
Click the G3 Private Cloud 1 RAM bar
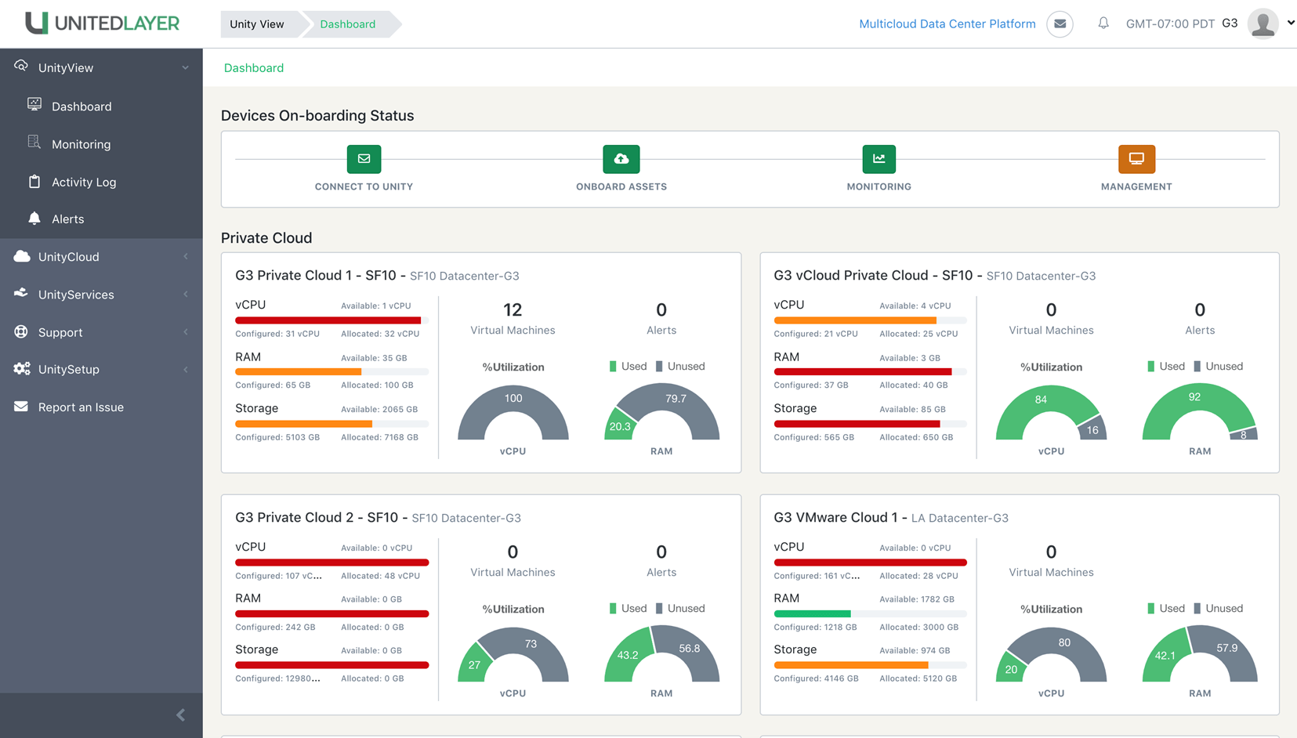[x=331, y=371]
